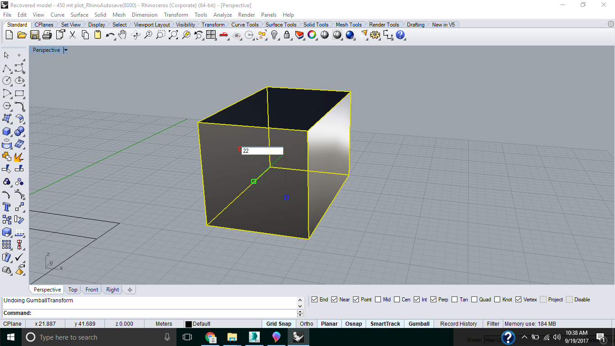Open the Perspective viewport dropdown arrow

coord(66,50)
